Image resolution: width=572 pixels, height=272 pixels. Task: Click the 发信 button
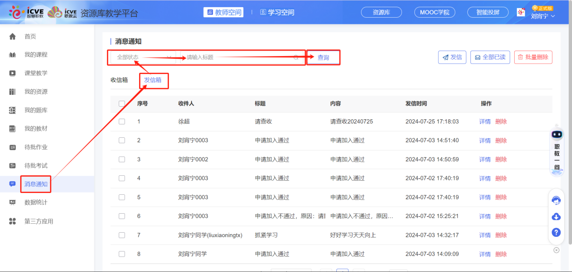point(452,57)
